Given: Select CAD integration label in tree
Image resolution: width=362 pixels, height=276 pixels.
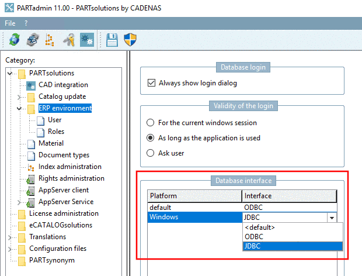Looking at the screenshot, I should pos(63,85).
